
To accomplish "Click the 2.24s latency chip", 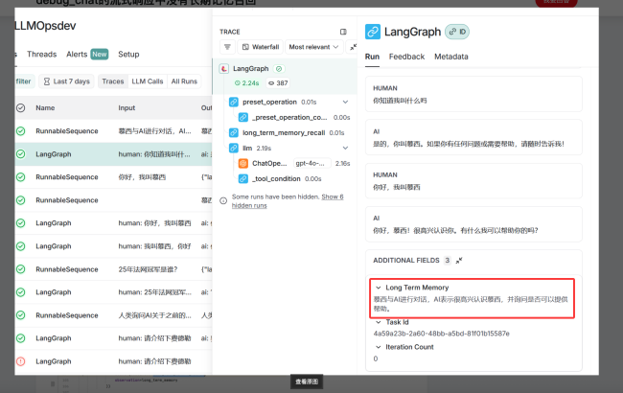I will 246,83.
